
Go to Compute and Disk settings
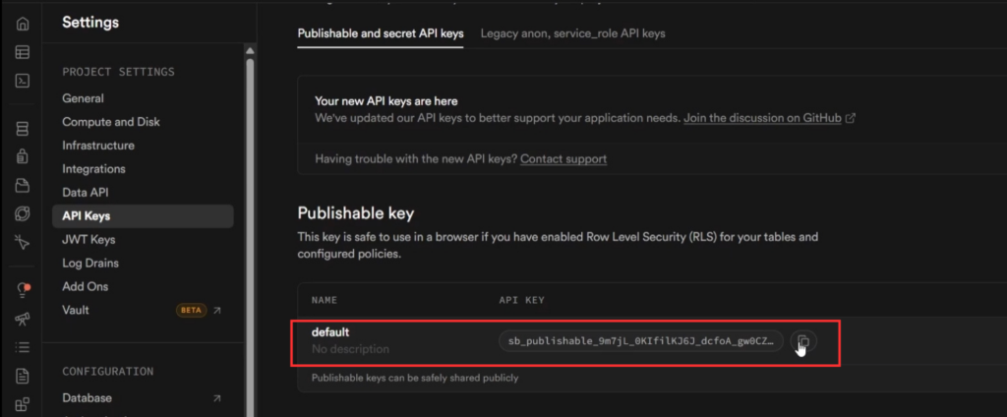[x=111, y=122]
